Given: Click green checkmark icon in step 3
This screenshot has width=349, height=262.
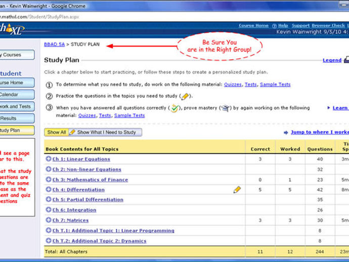Looking at the screenshot, I should click(174, 108).
